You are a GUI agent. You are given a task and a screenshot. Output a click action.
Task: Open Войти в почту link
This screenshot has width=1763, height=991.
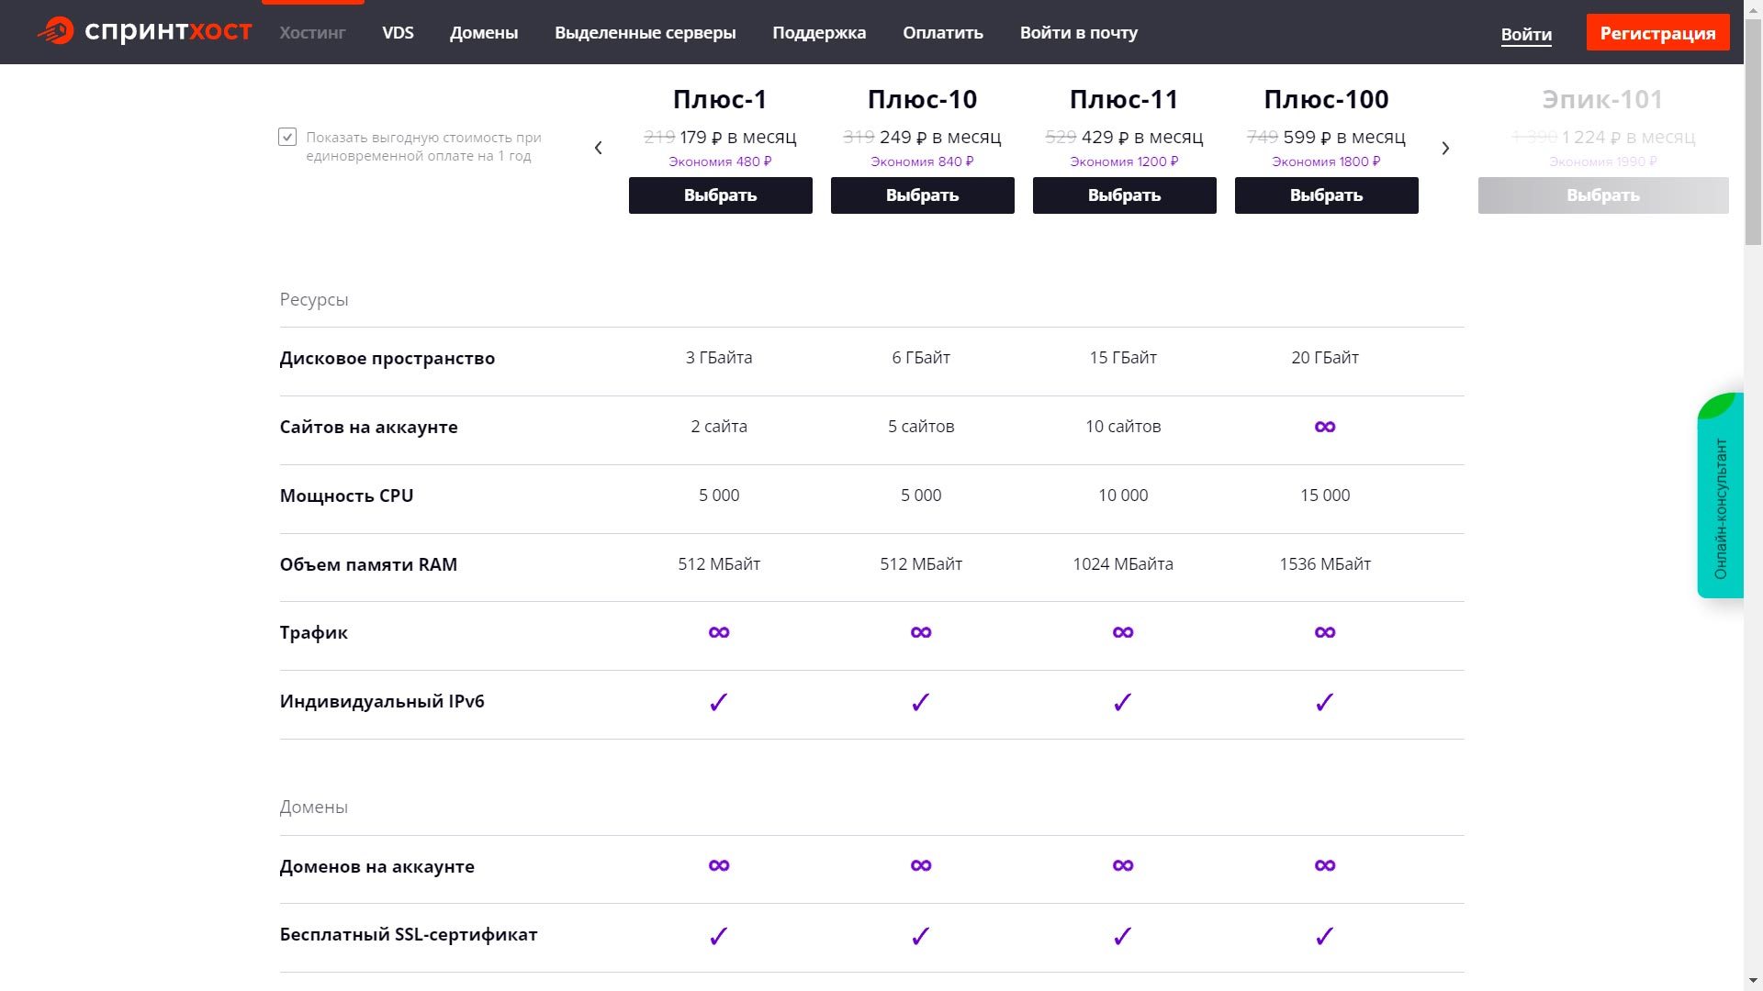point(1078,33)
